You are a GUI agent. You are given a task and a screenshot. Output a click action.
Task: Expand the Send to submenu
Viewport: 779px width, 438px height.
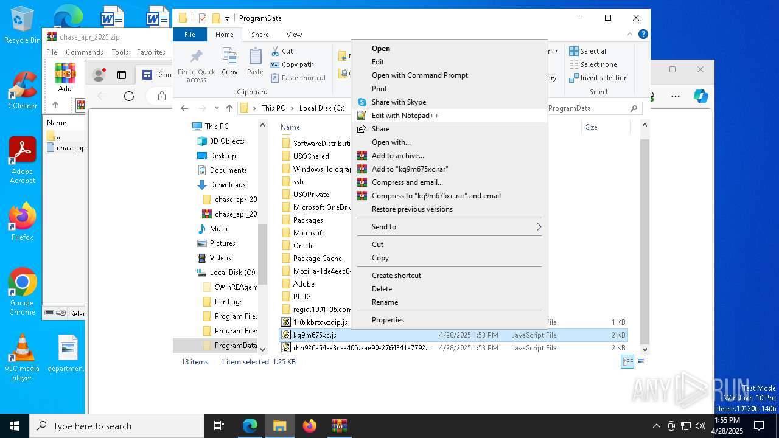tap(449, 227)
